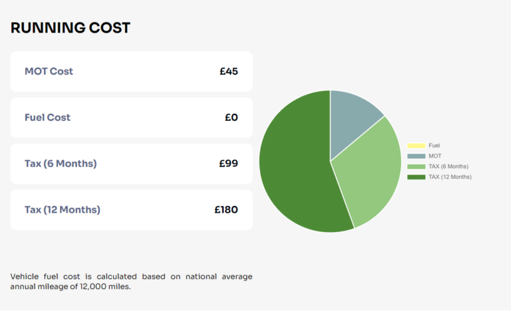
Task: Click the £45 MOT value
Action: (229, 71)
